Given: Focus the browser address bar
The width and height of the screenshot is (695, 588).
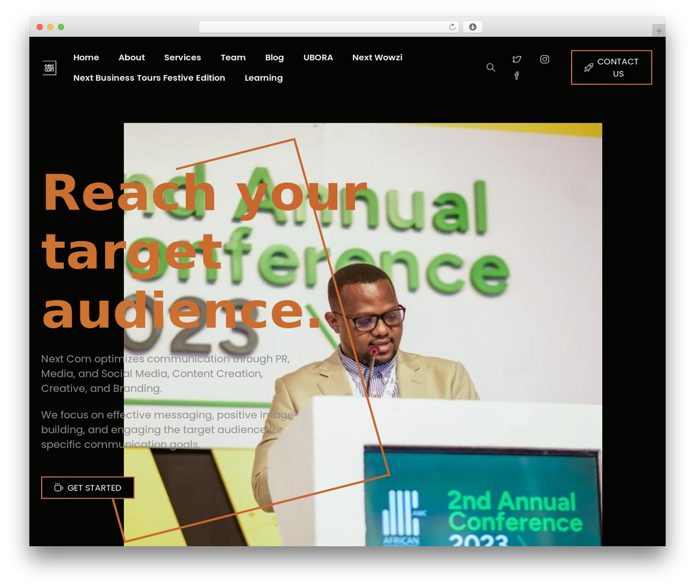Looking at the screenshot, I should [x=329, y=27].
